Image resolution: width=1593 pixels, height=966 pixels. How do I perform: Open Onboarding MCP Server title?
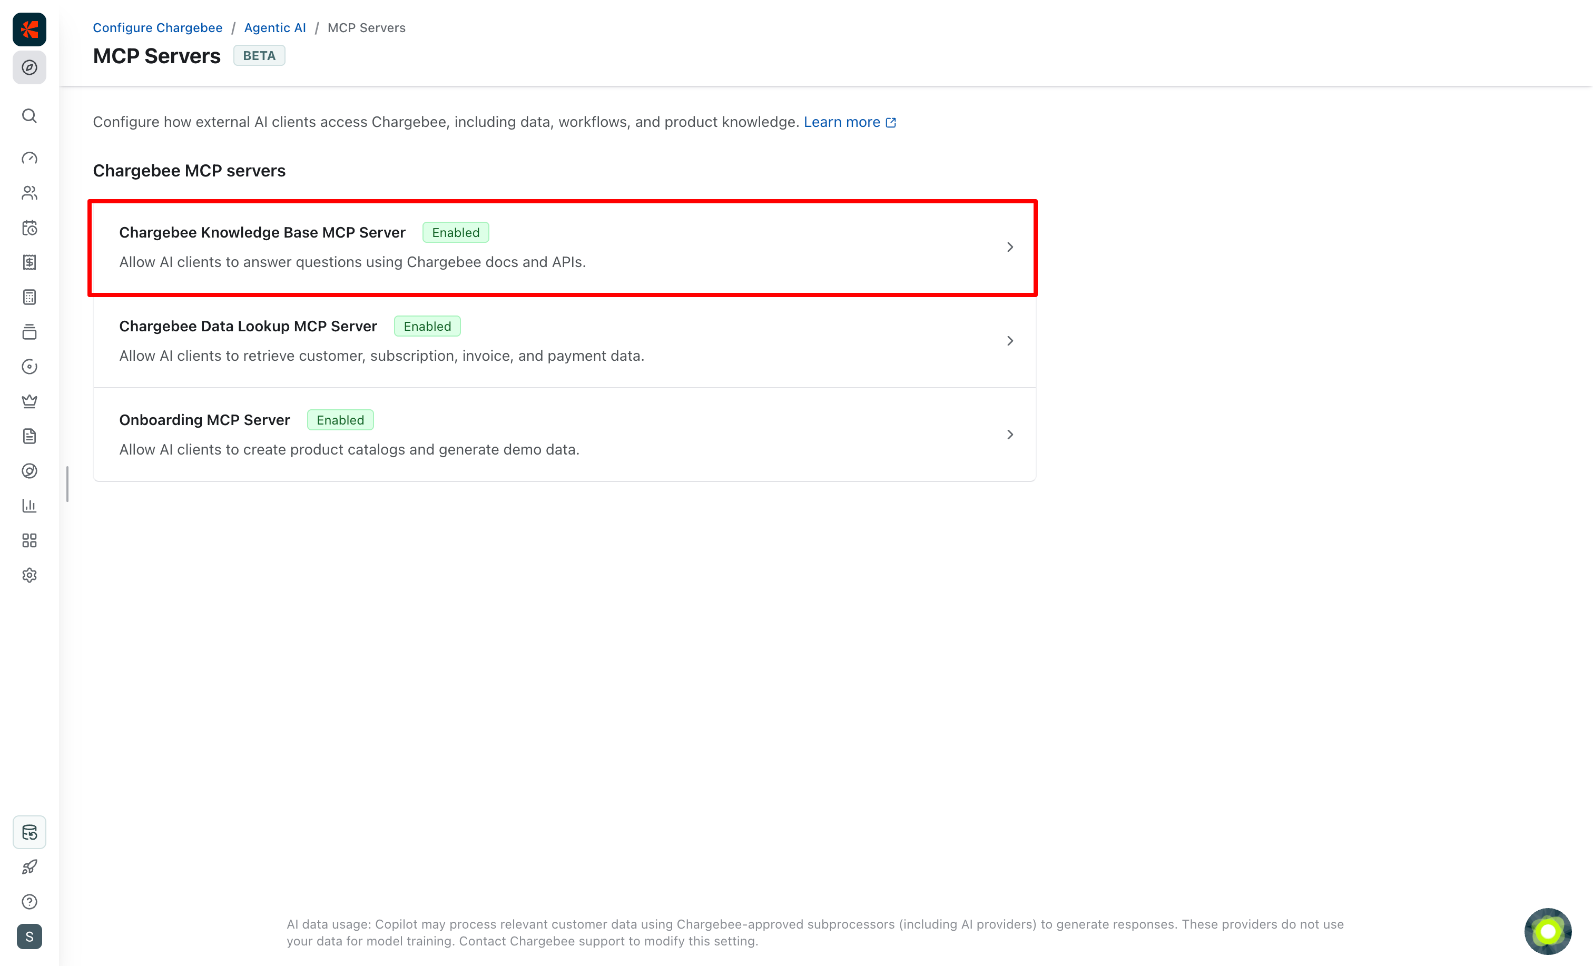(x=205, y=420)
